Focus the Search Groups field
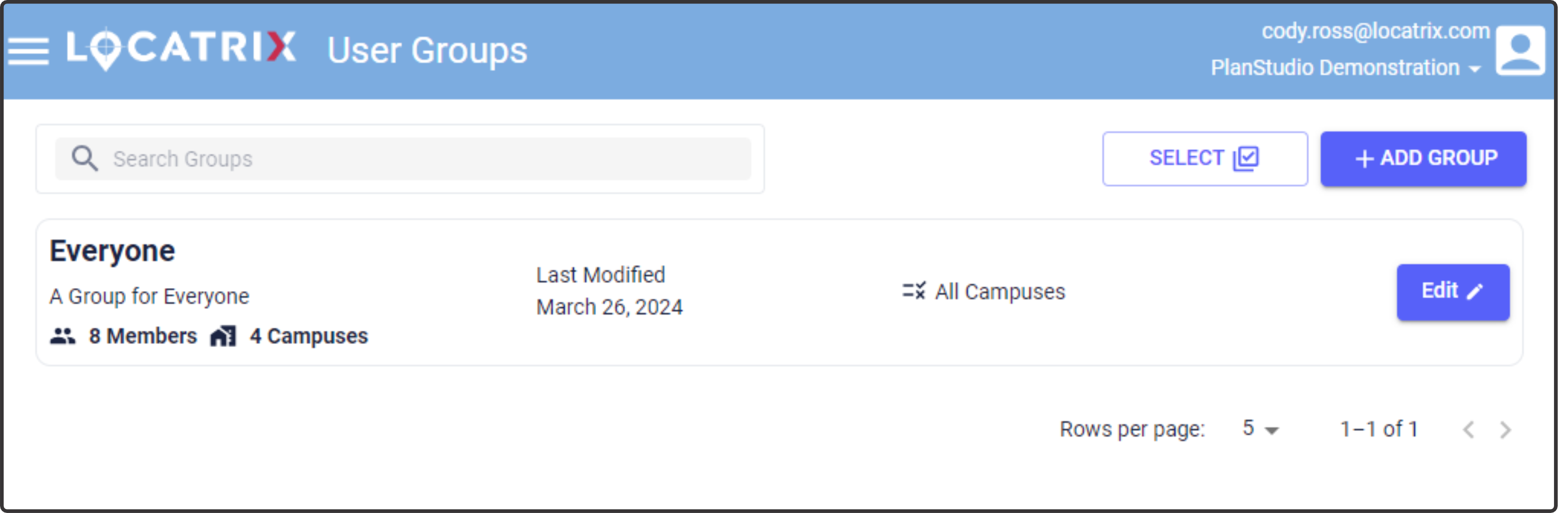This screenshot has width=1558, height=513. [403, 159]
